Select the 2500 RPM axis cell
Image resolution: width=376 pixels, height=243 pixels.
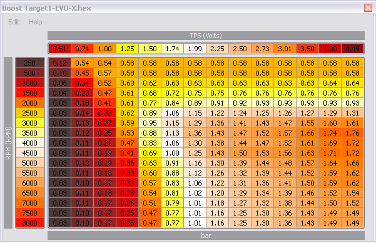[x=30, y=113]
